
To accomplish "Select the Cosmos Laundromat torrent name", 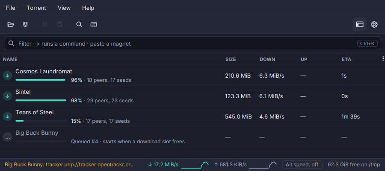I will tap(44, 72).
